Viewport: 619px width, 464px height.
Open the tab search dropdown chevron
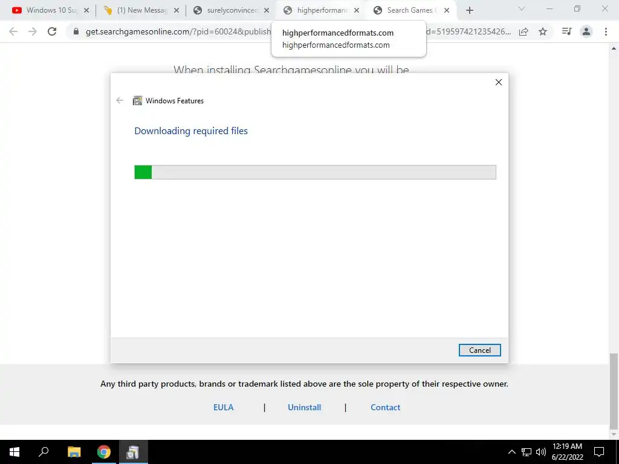[522, 8]
